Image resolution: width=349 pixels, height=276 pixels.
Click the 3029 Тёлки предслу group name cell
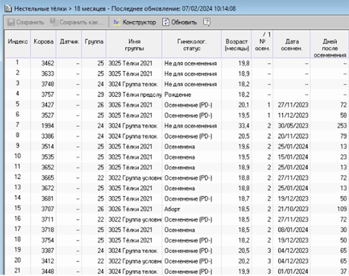[134, 95]
